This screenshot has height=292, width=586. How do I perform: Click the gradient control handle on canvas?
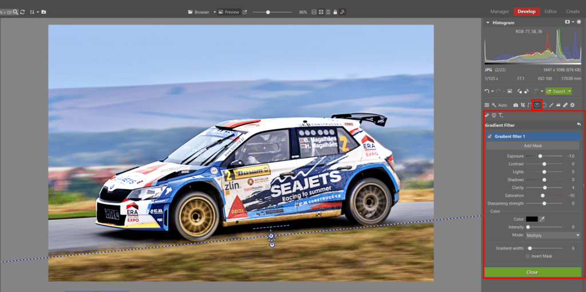click(272, 237)
